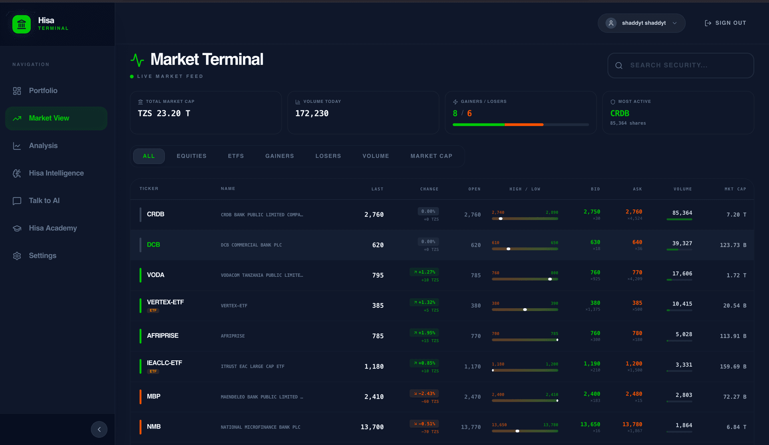Activate the ETFs filter tab
769x445 pixels.
pos(236,156)
